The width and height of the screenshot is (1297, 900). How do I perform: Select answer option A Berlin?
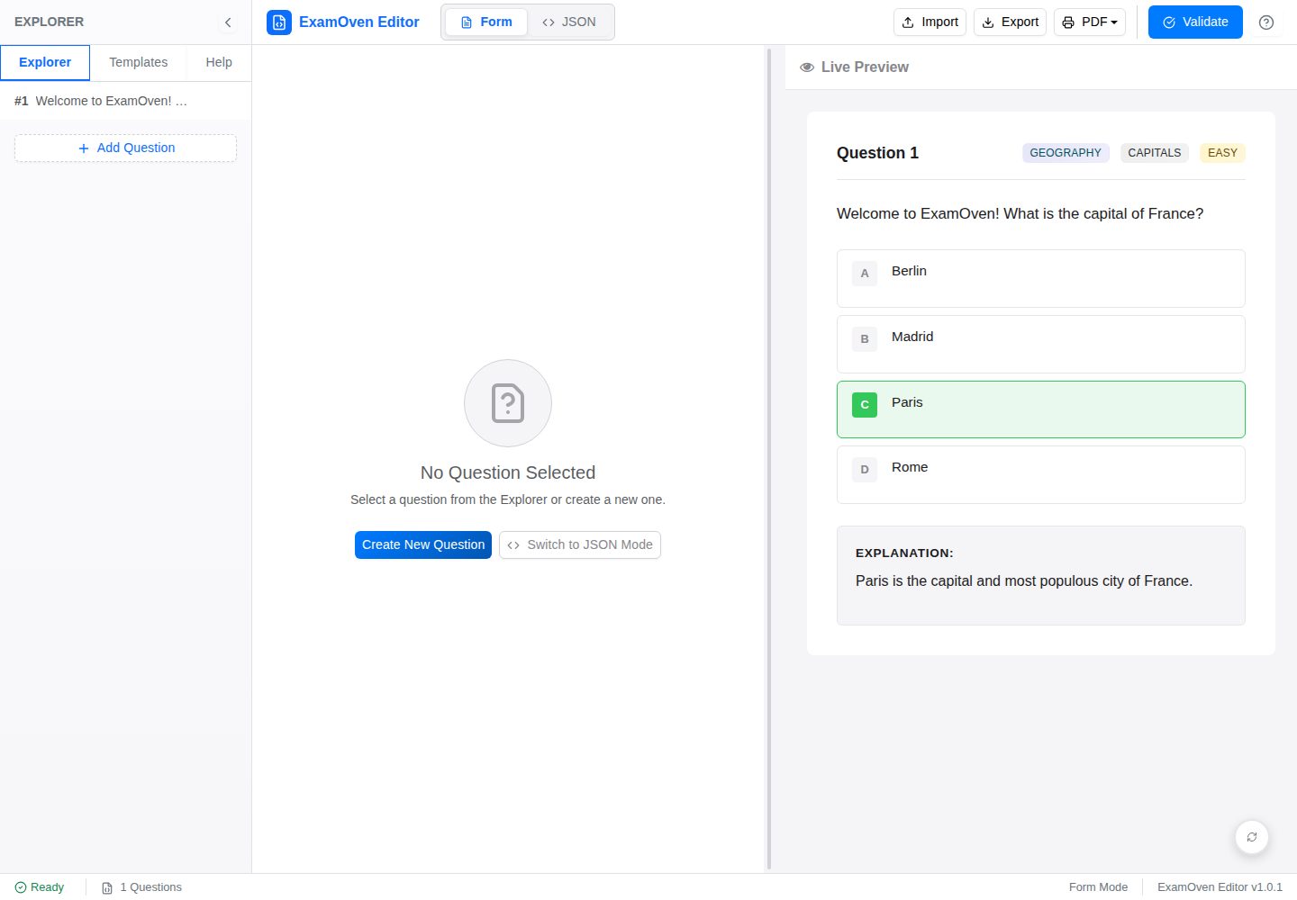point(1041,279)
